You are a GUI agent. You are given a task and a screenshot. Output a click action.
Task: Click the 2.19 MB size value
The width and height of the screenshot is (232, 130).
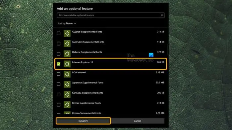click(x=160, y=72)
